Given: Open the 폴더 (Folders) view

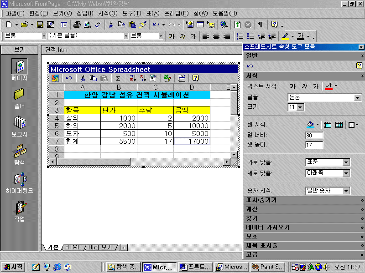Looking at the screenshot, I should (19, 98).
